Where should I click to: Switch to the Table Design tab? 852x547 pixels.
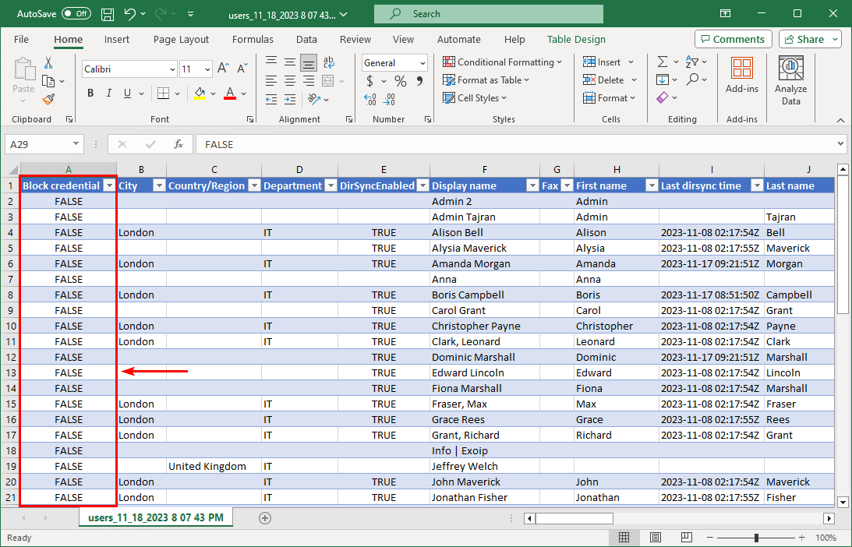(x=576, y=39)
